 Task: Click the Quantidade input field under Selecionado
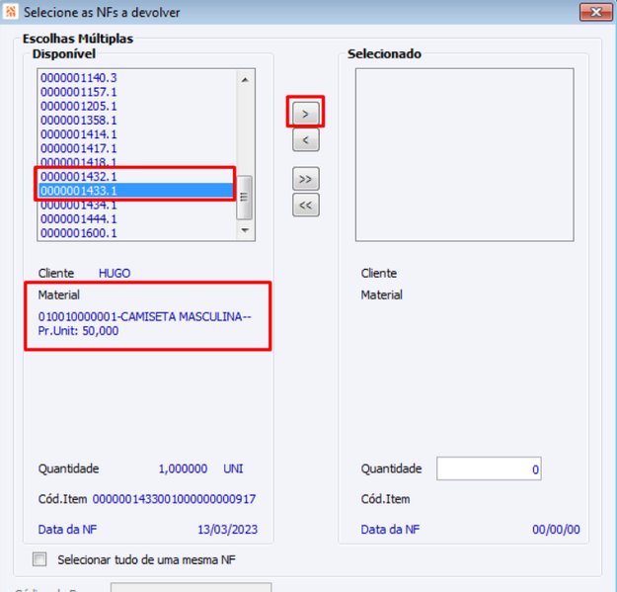pyautogui.click(x=489, y=468)
